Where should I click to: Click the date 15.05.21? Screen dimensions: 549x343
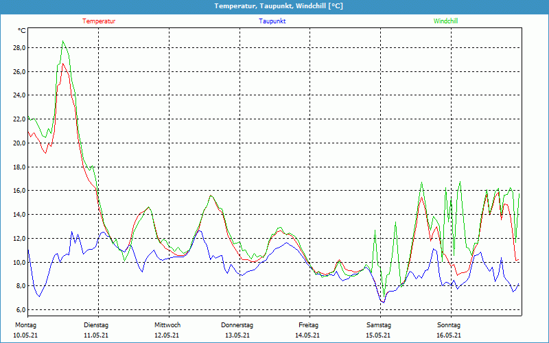click(378, 335)
